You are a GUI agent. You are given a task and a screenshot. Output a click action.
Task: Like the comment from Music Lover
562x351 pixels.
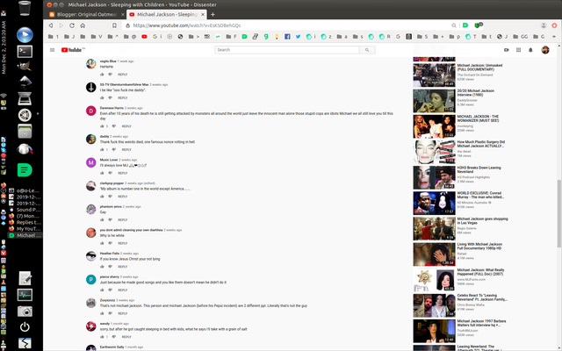pyautogui.click(x=102, y=173)
